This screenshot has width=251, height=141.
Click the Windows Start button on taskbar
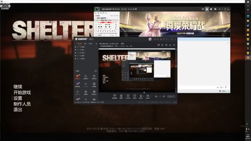[248, 2]
